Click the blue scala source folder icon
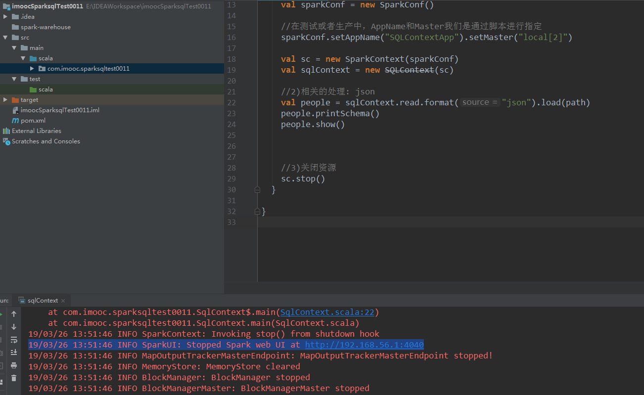 pyautogui.click(x=33, y=58)
